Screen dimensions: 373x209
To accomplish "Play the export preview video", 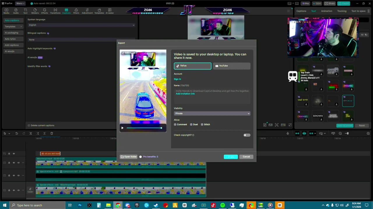I will tap(122, 128).
